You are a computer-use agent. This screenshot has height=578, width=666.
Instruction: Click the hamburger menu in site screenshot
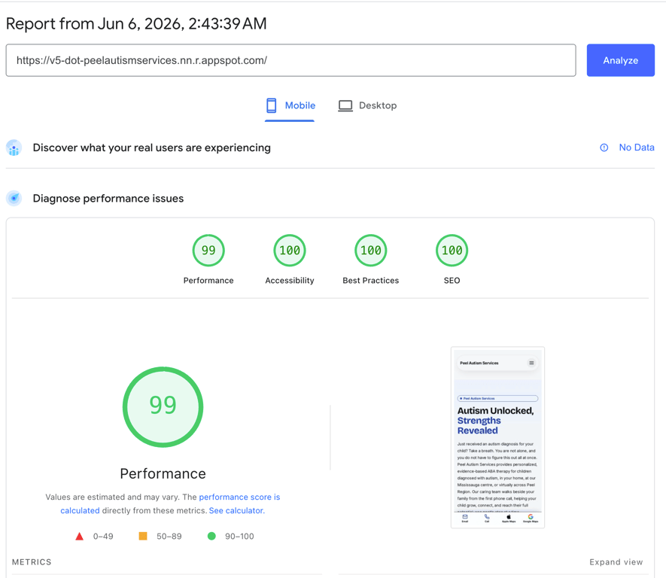[x=531, y=363]
